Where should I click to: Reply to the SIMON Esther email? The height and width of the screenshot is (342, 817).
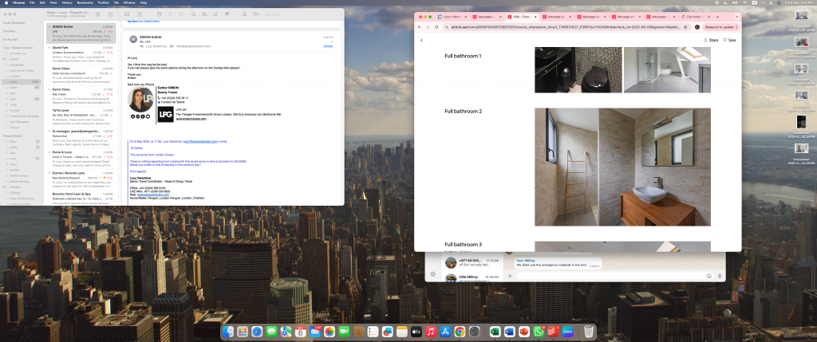194,14
